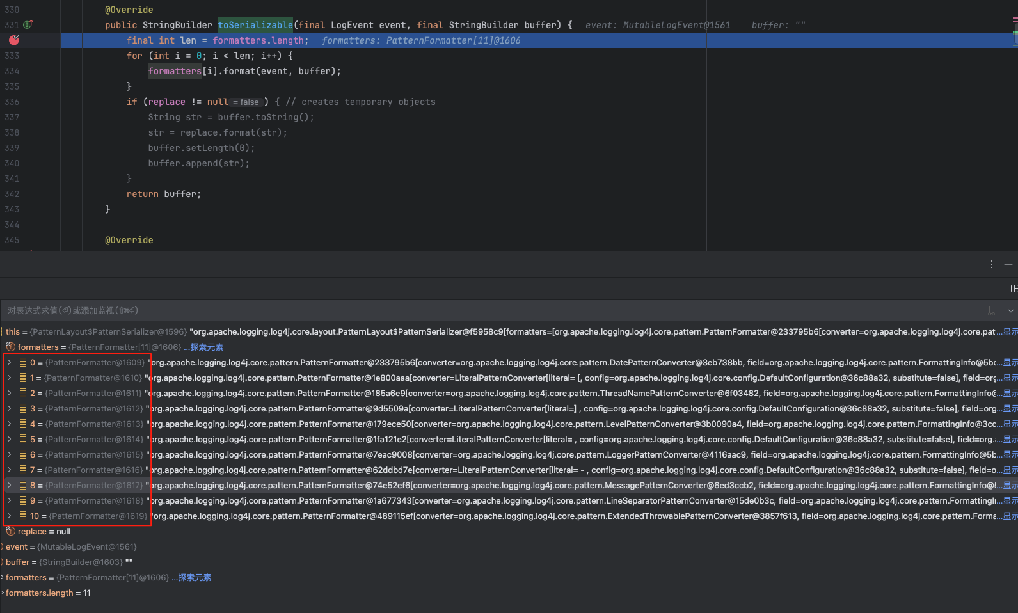Screen dimensions: 1018x613
Task: Expand array element 10 PatternFormatter@1619
Action: 10,516
